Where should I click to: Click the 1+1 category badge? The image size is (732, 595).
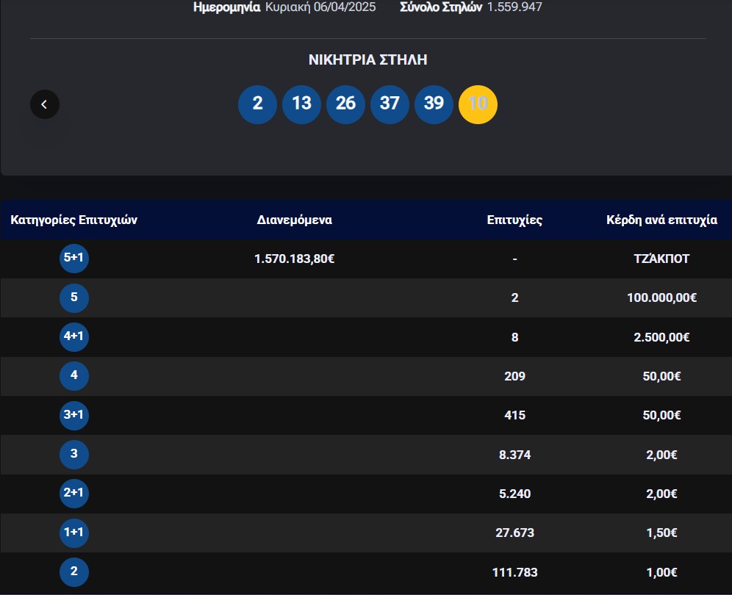coord(74,533)
